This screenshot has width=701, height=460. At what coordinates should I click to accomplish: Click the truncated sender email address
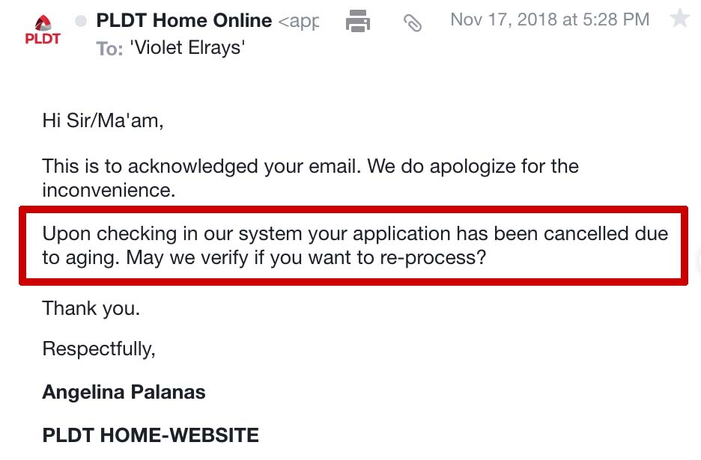coord(299,22)
